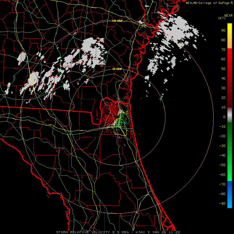Pick the gray zero-velocity segment of the color bar
Viewport: 234px width, 234px height.
pyautogui.click(x=230, y=115)
